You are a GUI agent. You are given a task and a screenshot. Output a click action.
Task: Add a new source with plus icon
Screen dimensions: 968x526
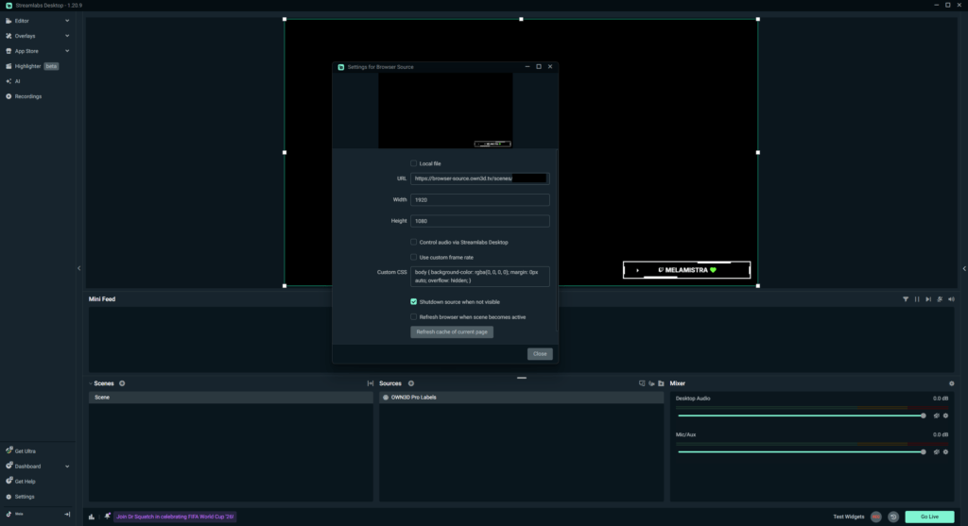(410, 383)
